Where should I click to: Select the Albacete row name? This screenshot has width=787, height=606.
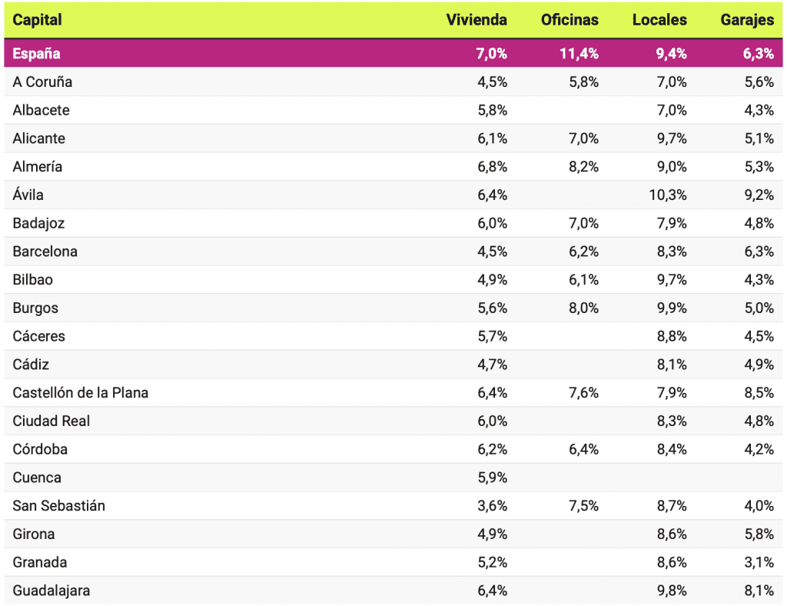click(x=41, y=110)
